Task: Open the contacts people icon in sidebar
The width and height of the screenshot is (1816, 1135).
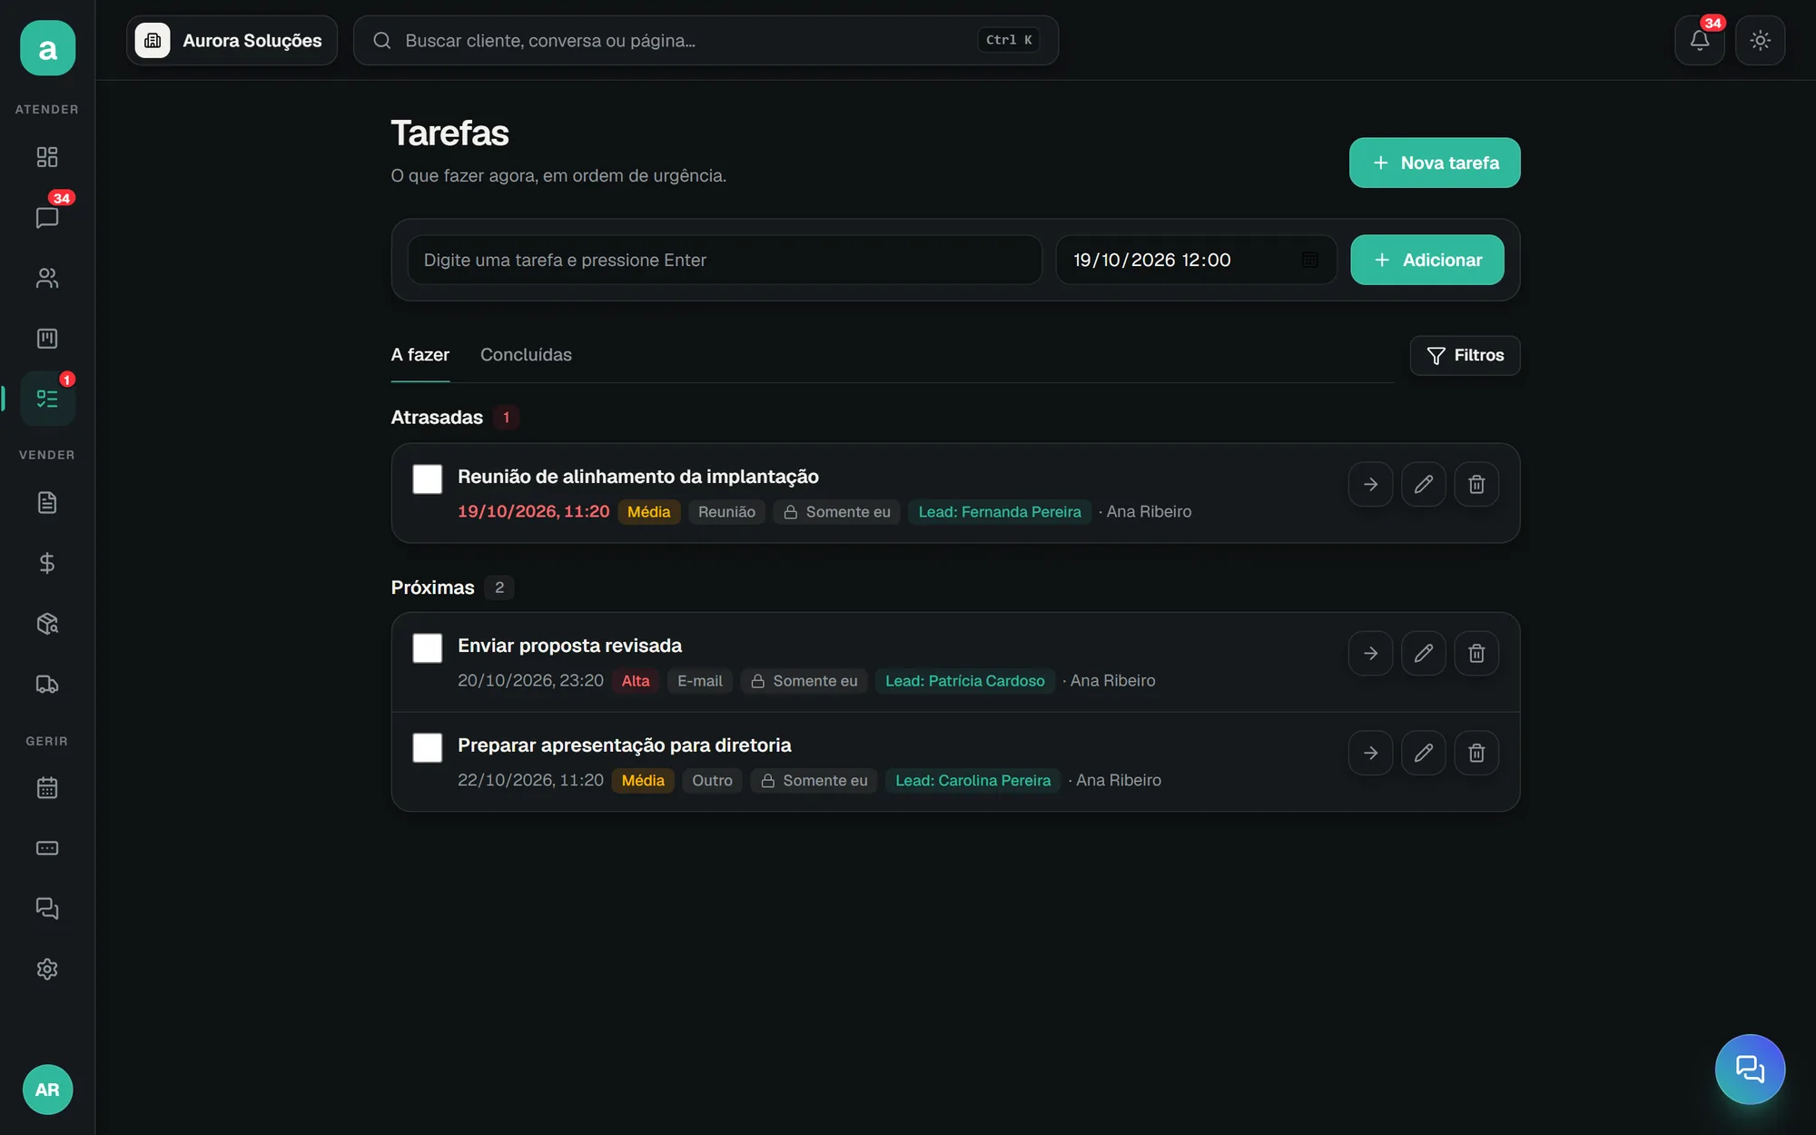Action: [47, 278]
